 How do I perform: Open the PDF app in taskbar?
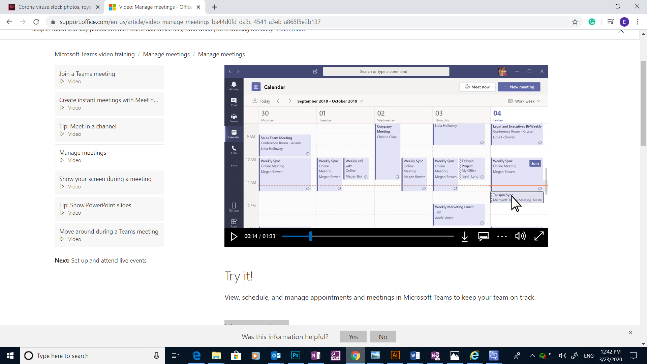[335, 356]
